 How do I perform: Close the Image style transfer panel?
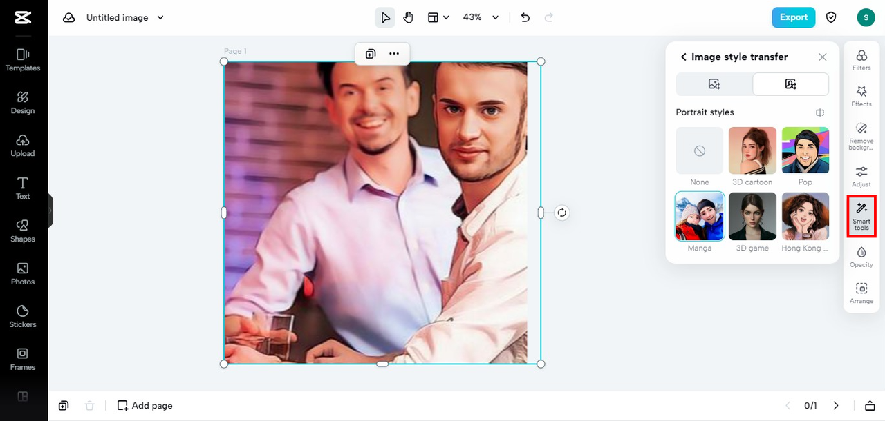point(822,57)
